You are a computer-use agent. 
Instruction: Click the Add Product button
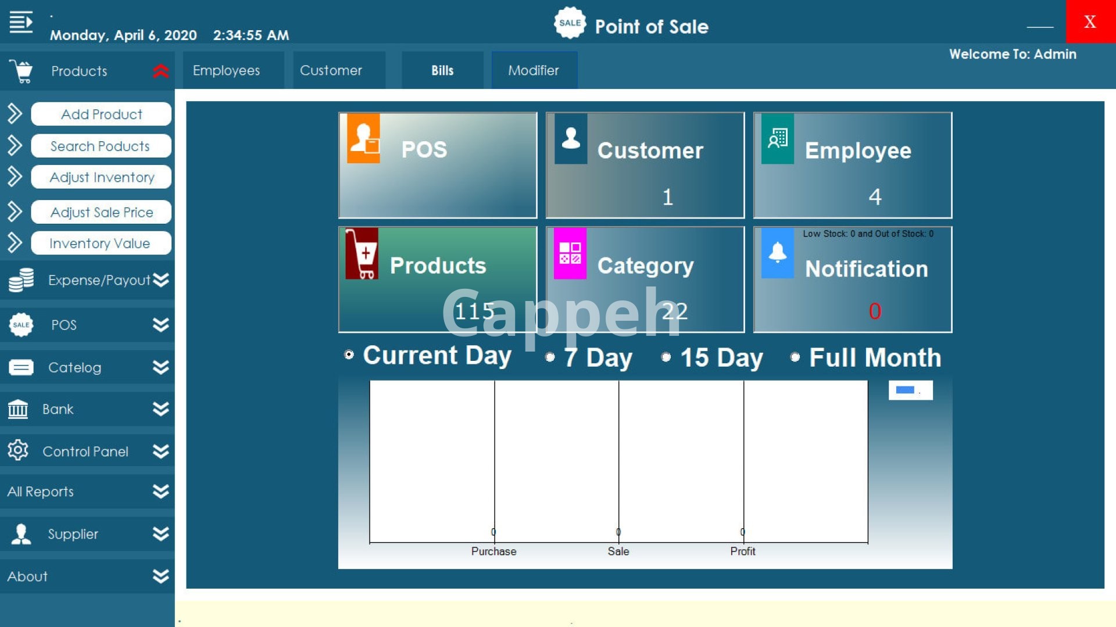pyautogui.click(x=101, y=114)
